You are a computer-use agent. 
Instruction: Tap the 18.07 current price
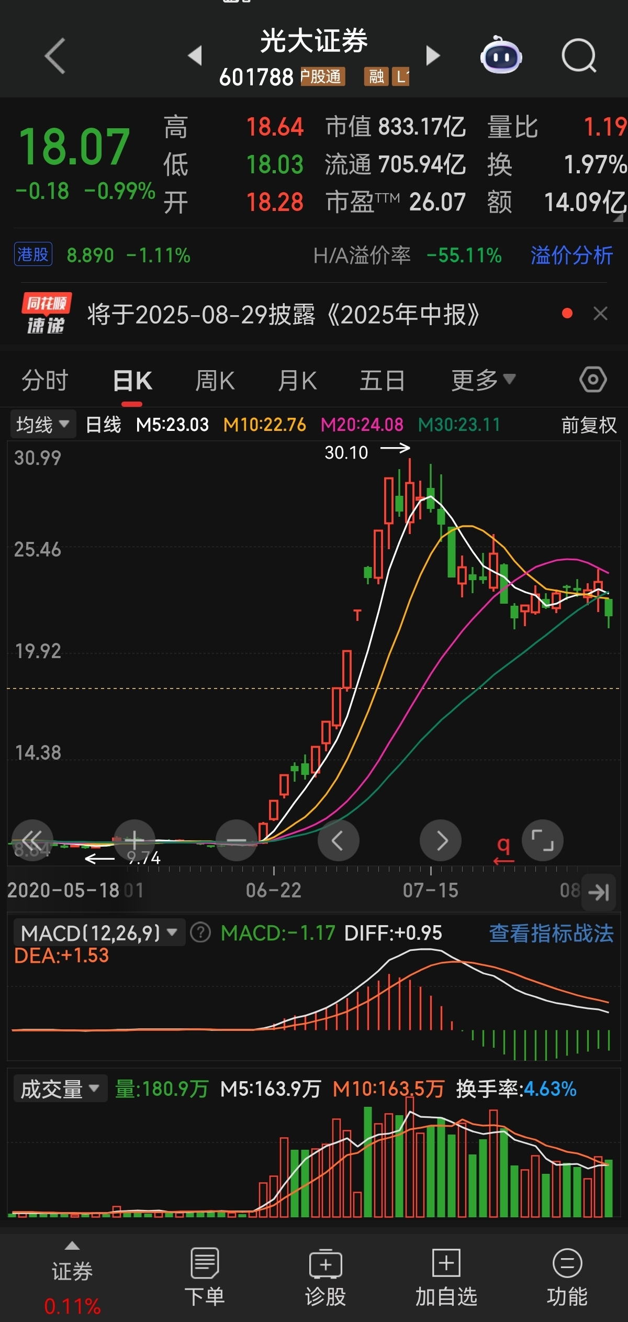point(74,146)
